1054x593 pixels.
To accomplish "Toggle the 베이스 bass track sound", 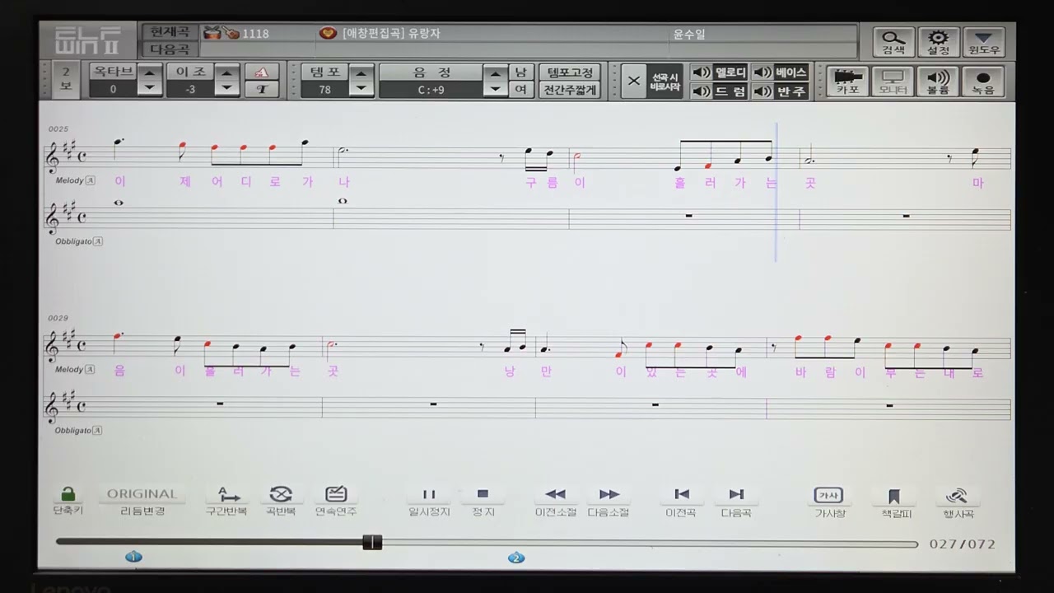I will tap(781, 72).
